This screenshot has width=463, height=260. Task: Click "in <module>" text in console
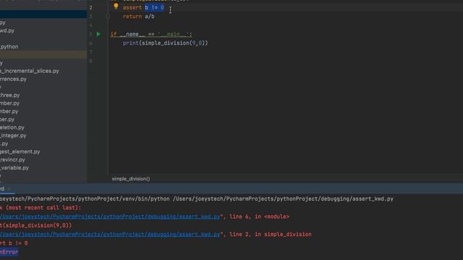point(272,217)
